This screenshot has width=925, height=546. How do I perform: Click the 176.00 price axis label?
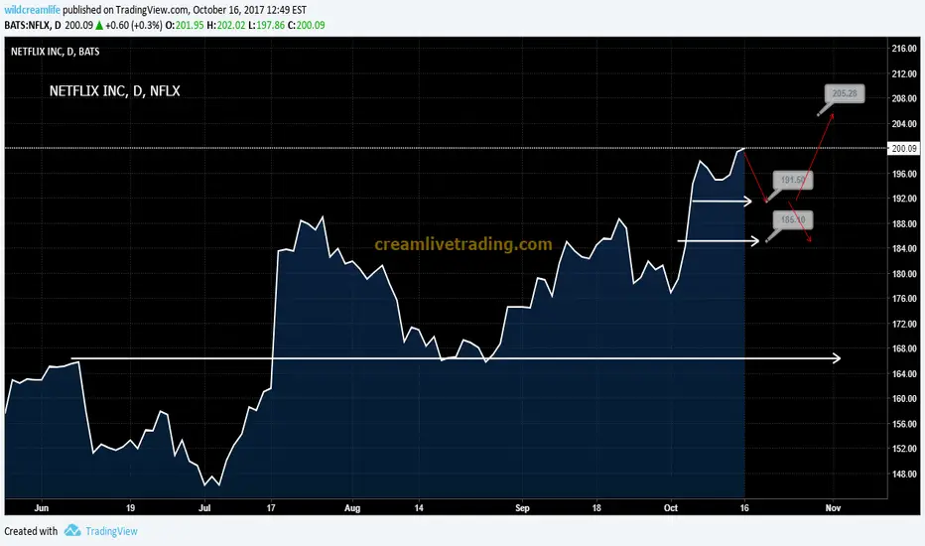[904, 299]
